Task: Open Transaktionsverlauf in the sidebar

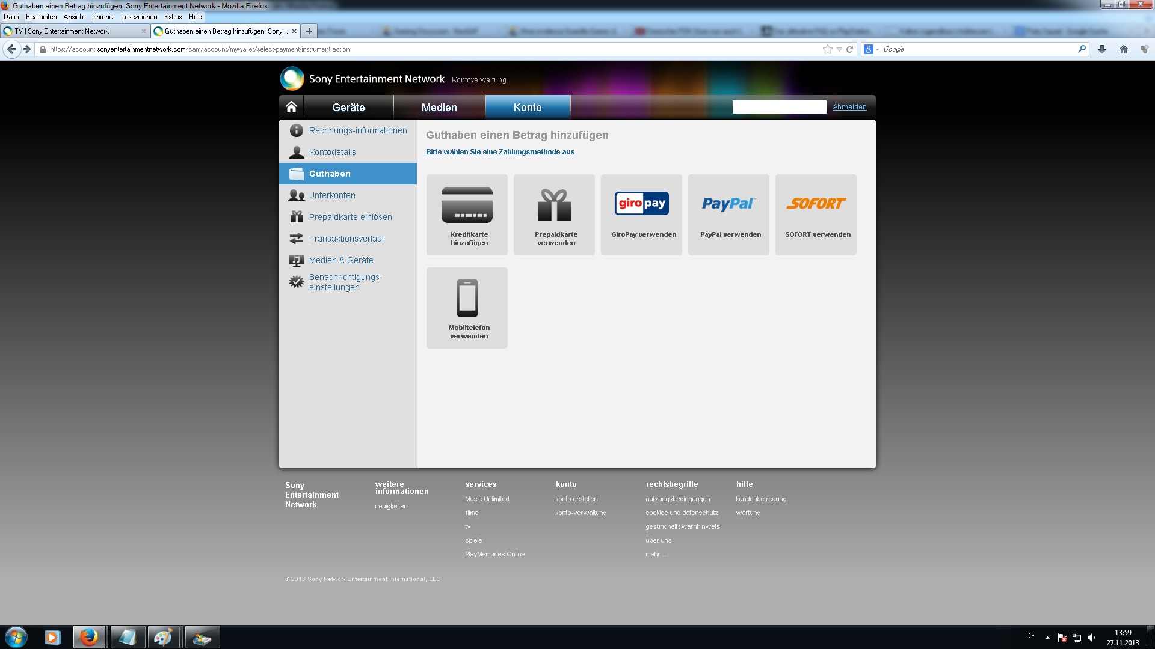Action: tap(348, 239)
